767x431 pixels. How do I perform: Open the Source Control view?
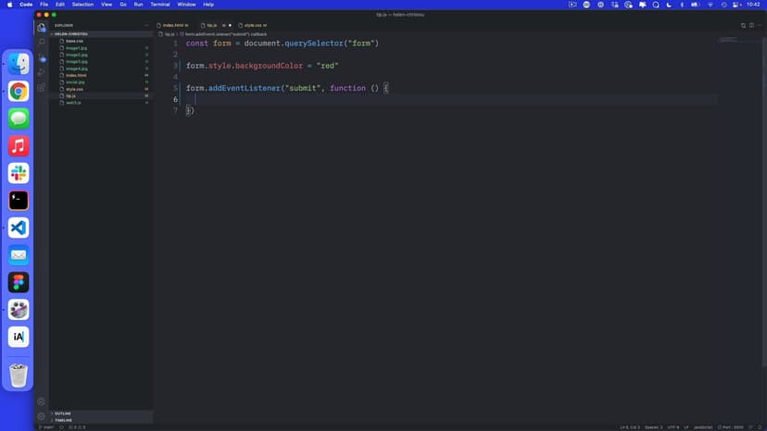(x=42, y=57)
